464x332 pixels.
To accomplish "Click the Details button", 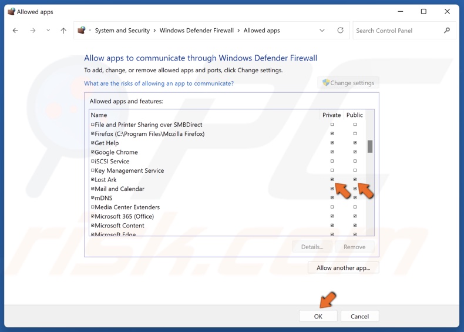I will click(312, 247).
